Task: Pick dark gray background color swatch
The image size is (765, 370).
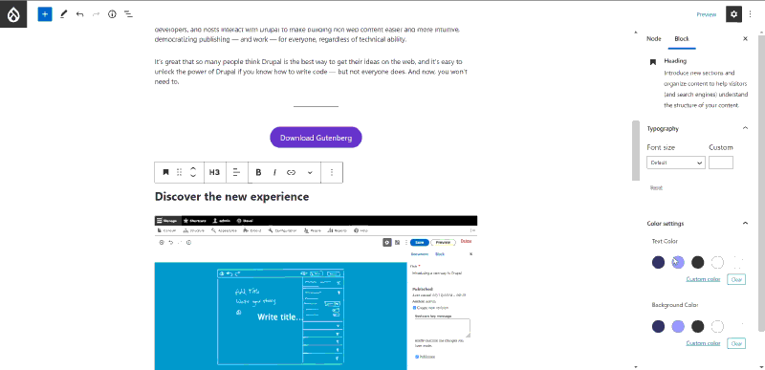Action: pyautogui.click(x=698, y=326)
